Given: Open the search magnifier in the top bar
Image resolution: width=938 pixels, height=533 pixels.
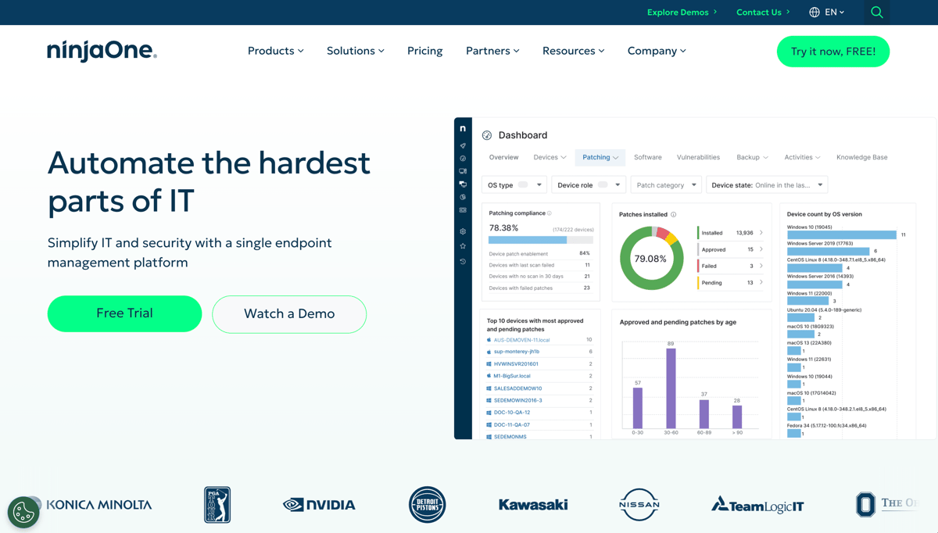Looking at the screenshot, I should click(x=877, y=13).
